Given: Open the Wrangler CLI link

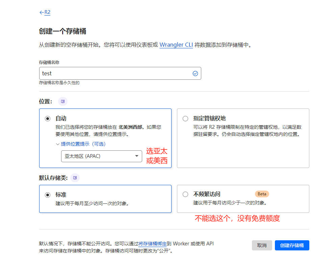Looking at the screenshot, I should 176,44.
